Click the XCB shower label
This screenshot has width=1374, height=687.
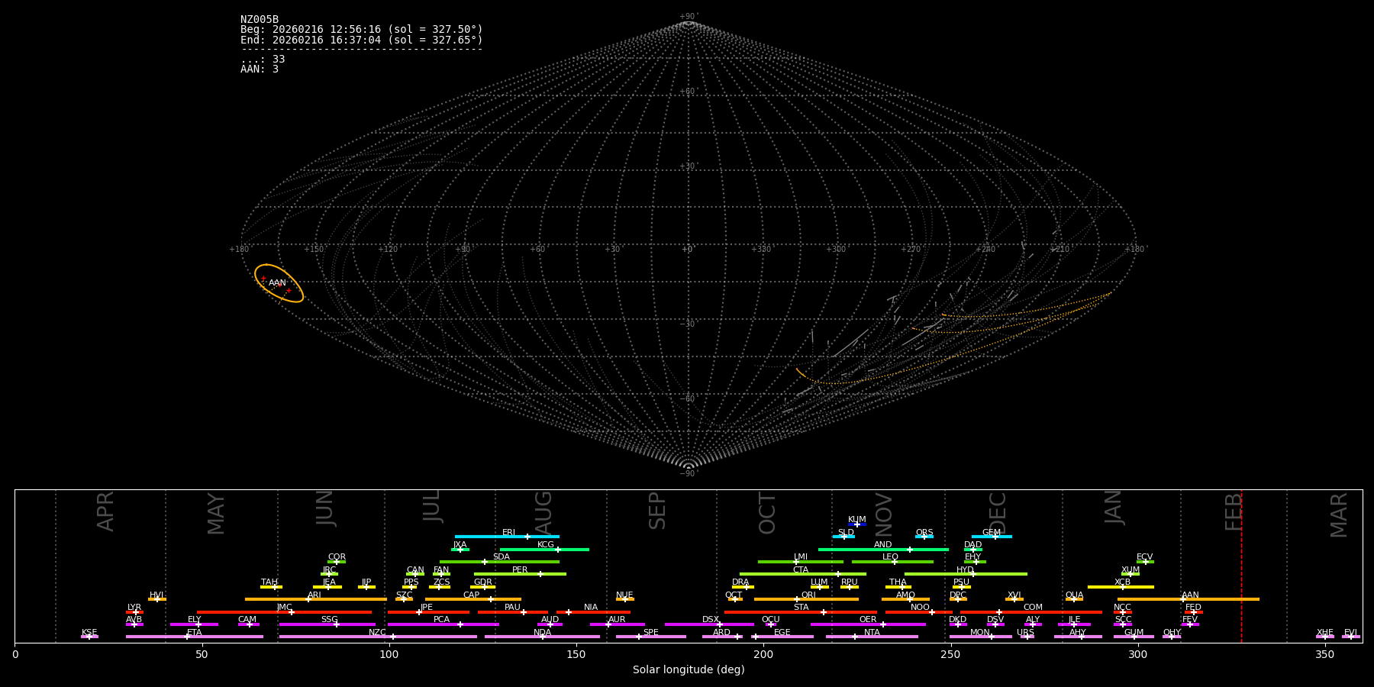[x=1123, y=582]
